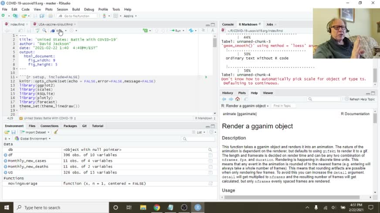Click the Insert new code chunk icon
The height and width of the screenshot is (213, 380).
tap(146, 30)
